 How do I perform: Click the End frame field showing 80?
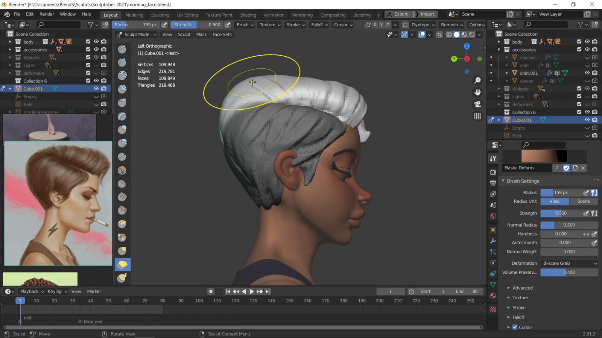(x=467, y=291)
